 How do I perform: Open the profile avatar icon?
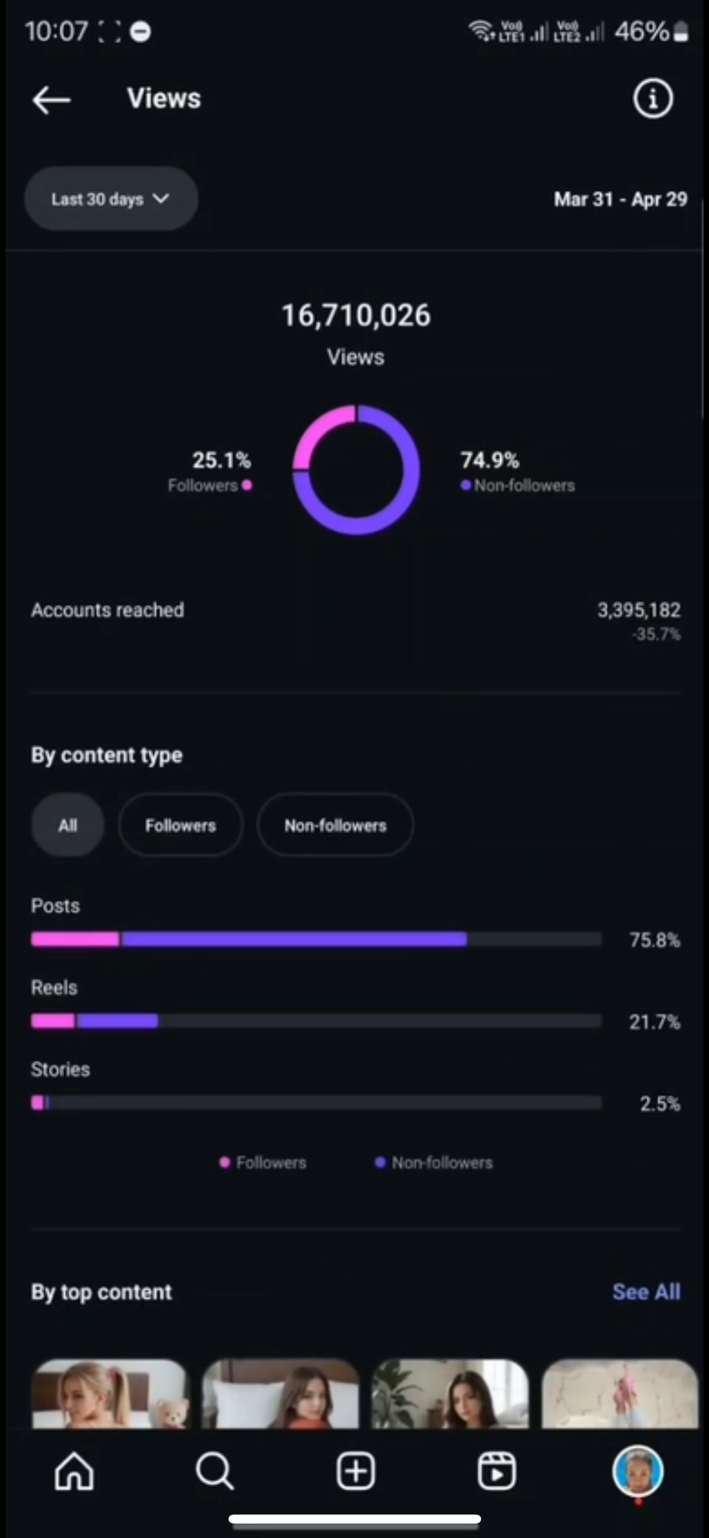tap(637, 1471)
